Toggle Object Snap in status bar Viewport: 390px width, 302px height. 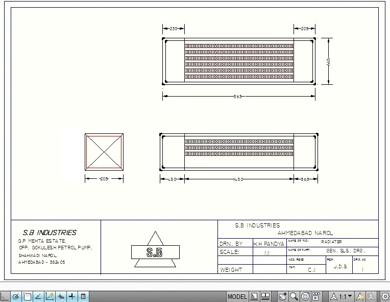click(27, 296)
